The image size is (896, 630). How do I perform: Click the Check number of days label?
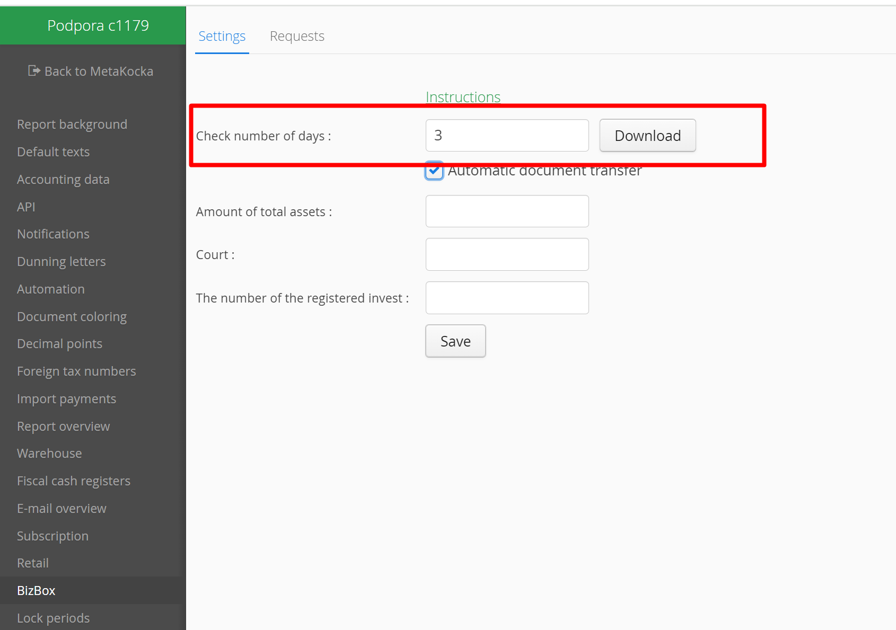click(263, 136)
